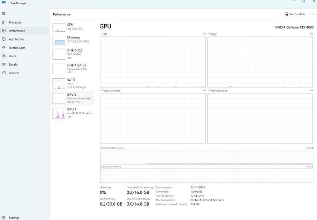Viewport: 317px width, 220px height.
Task: Open the three-dot more options menu
Action: pyautogui.click(x=313, y=14)
